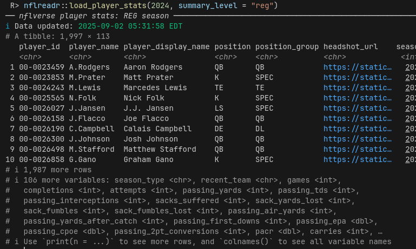Click the position_group column header
The height and width of the screenshot is (249, 416).
(x=287, y=47)
